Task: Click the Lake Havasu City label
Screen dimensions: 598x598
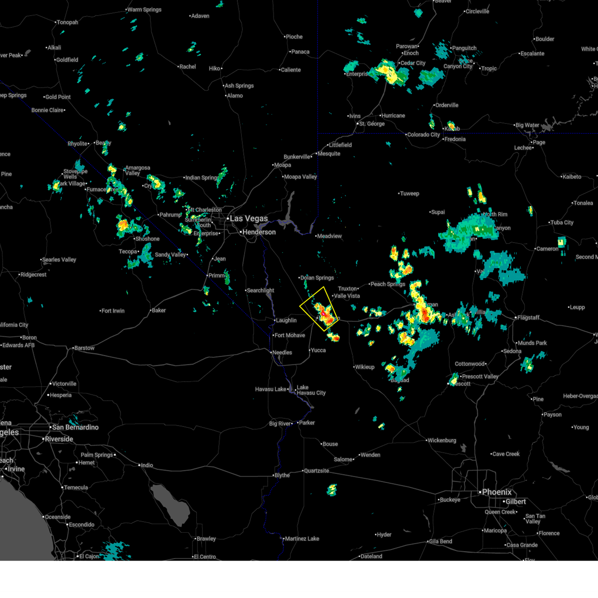Action: click(311, 390)
